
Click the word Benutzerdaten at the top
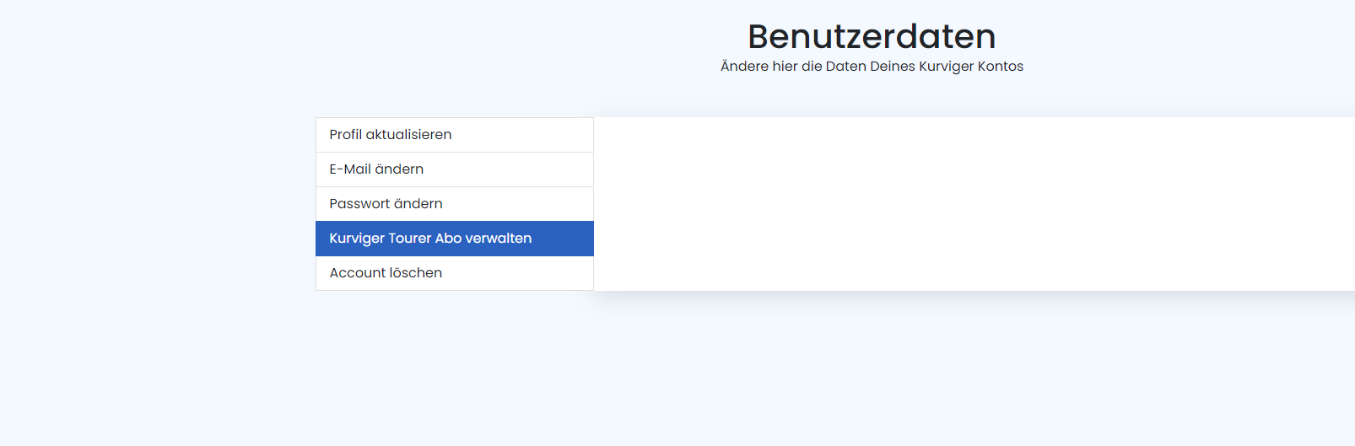tap(872, 36)
